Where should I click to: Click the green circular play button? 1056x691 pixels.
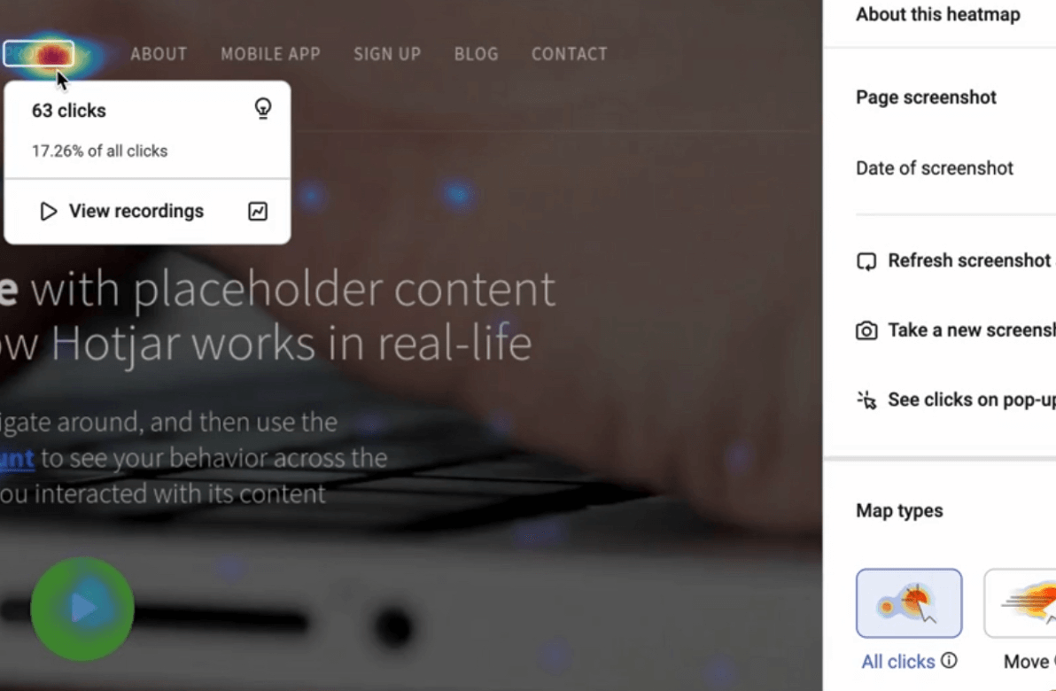[82, 609]
